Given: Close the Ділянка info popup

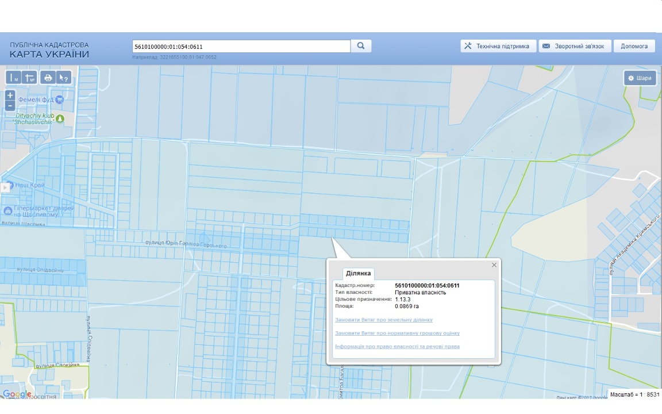Looking at the screenshot, I should tap(494, 265).
